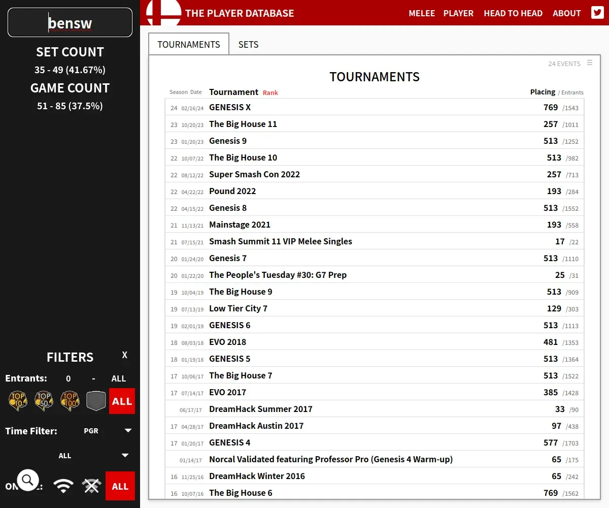The height and width of the screenshot is (508, 609).
Task: Open the Twitter icon link
Action: point(597,13)
